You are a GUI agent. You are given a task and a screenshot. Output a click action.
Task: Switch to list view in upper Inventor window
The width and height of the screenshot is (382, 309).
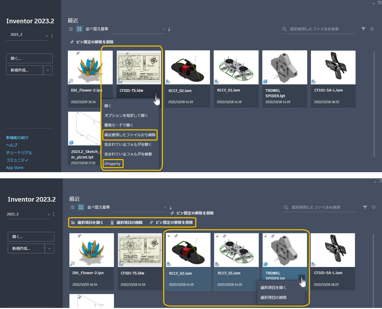click(x=71, y=29)
